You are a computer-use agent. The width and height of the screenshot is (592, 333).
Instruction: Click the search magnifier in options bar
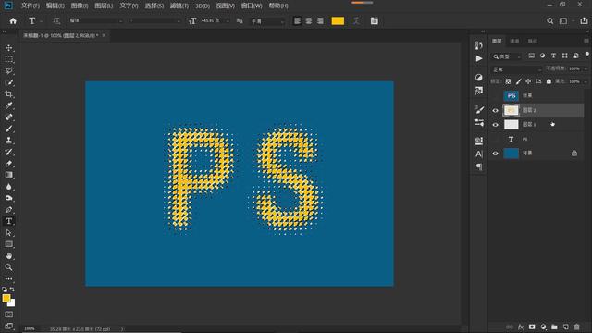pos(550,20)
